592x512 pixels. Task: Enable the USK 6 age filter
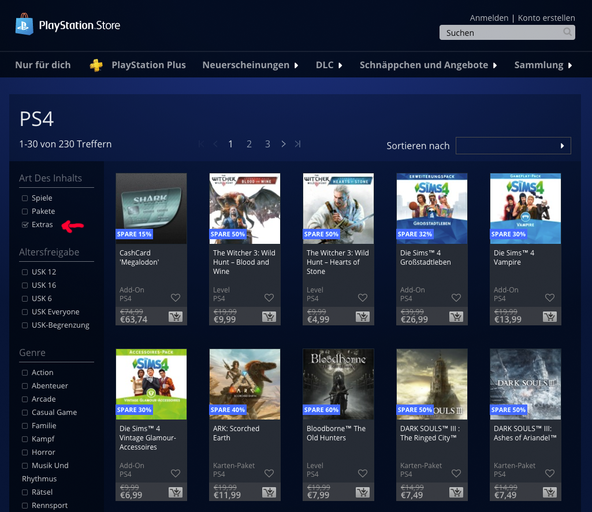pos(25,299)
